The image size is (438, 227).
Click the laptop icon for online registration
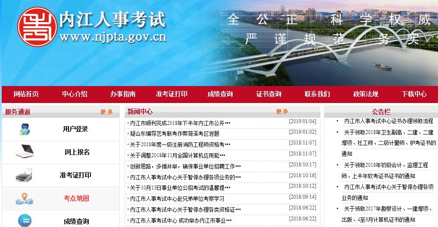coord(24,152)
